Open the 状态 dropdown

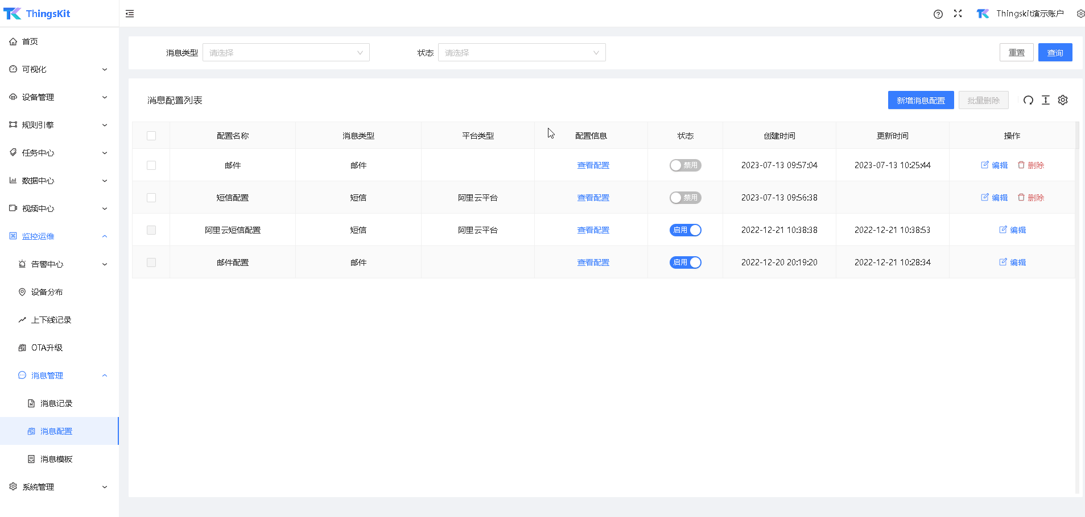point(521,52)
